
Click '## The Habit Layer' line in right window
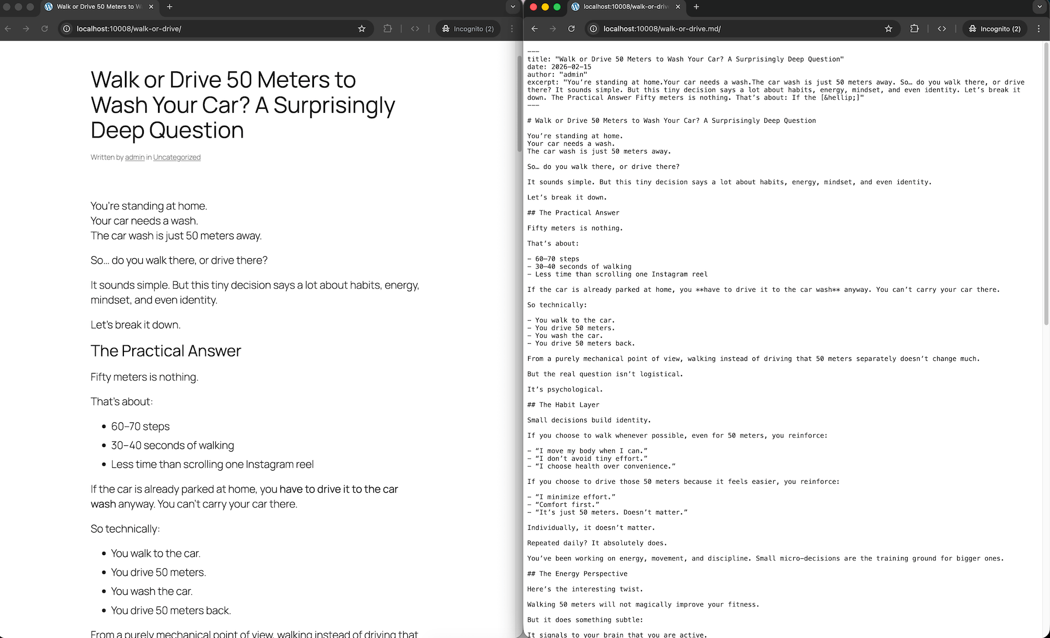tap(563, 405)
